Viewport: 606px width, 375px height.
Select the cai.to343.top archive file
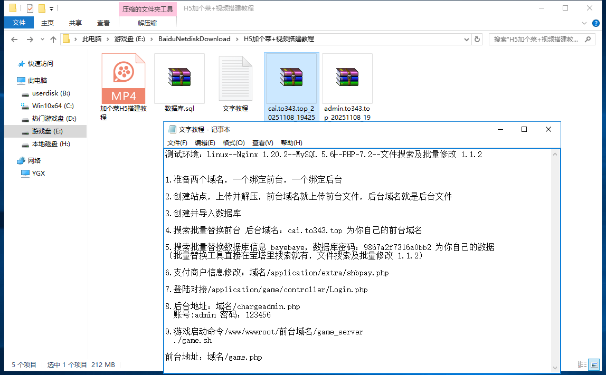pos(291,79)
